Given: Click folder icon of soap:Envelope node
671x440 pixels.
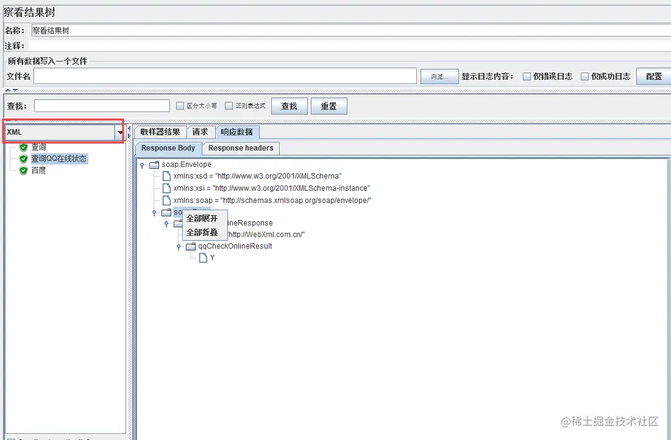Looking at the screenshot, I should coord(154,165).
